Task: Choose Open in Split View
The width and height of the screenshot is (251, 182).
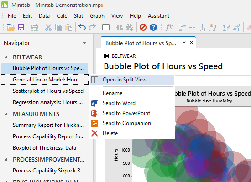Action: (132, 80)
